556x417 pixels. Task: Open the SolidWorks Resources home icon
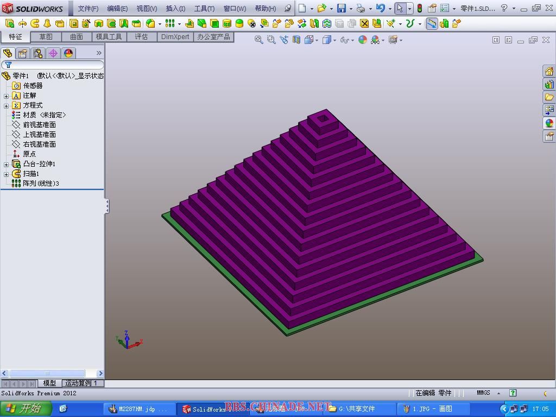pyautogui.click(x=549, y=72)
